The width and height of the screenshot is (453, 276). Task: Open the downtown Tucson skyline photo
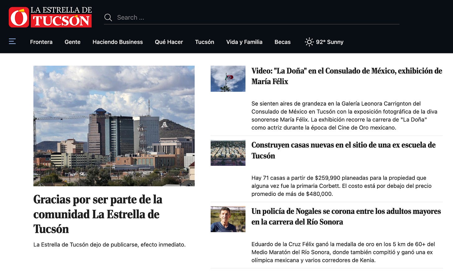pos(114,126)
